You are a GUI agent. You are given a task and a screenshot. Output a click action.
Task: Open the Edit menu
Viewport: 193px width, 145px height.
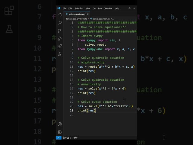click(x=70, y=8)
